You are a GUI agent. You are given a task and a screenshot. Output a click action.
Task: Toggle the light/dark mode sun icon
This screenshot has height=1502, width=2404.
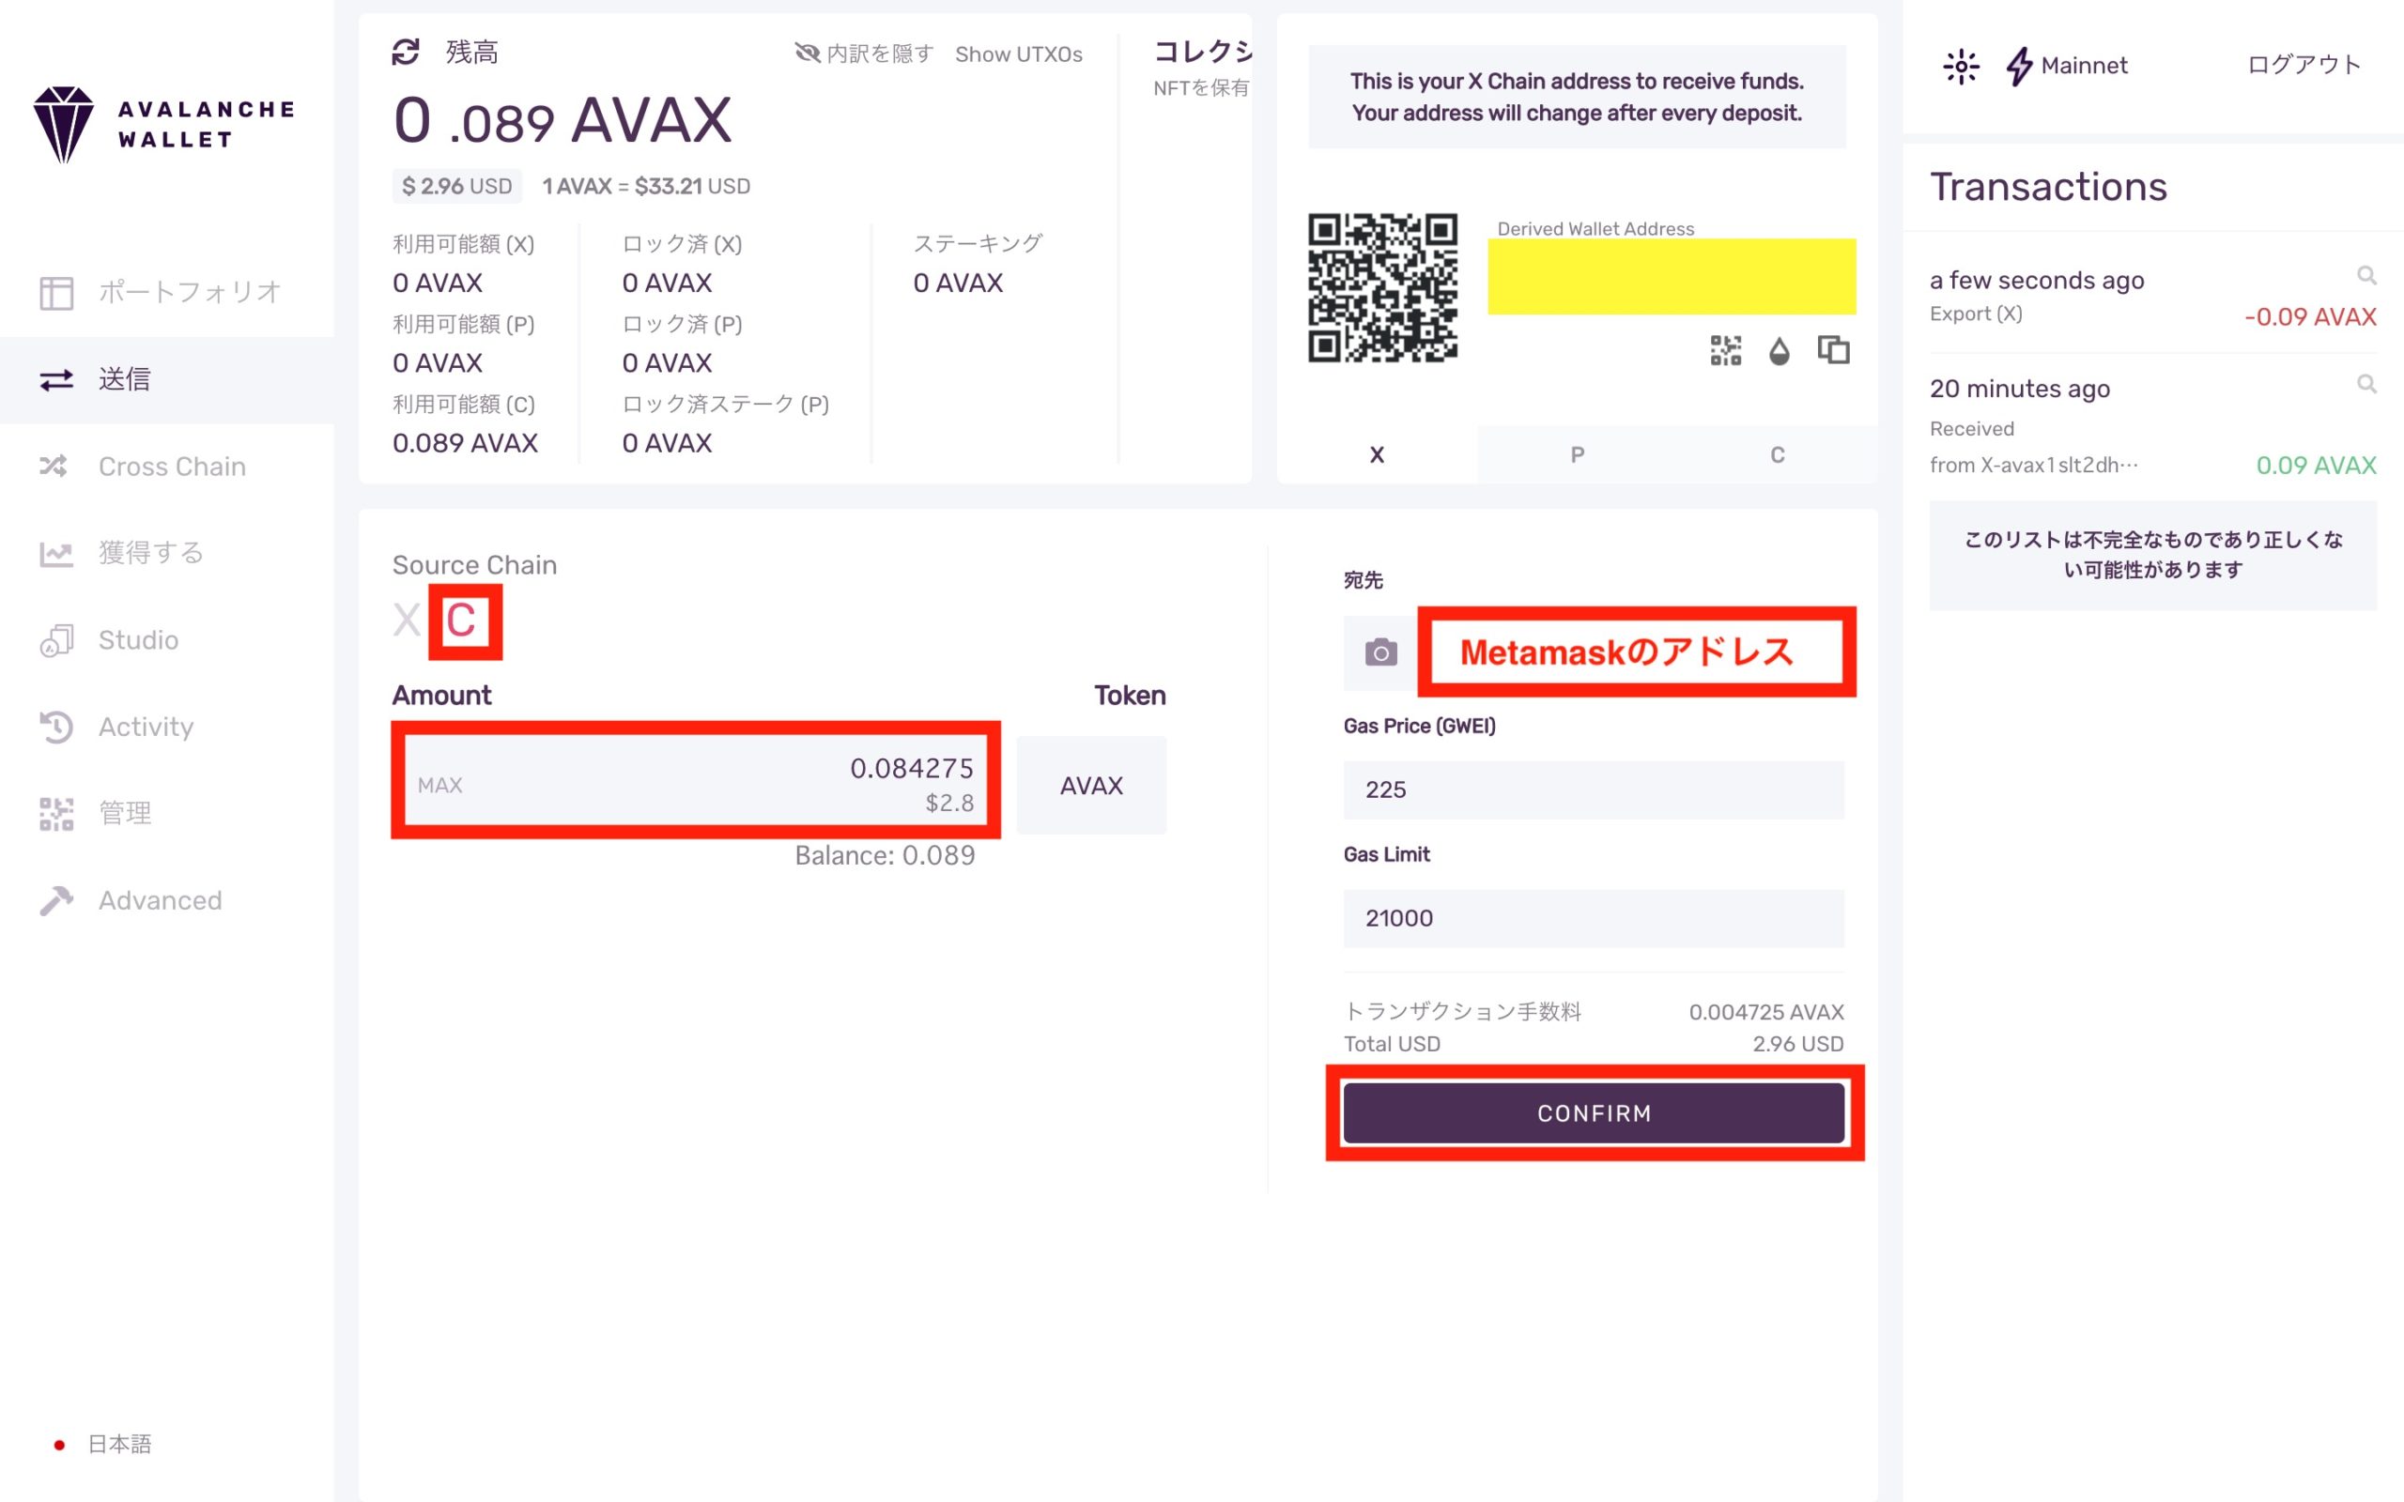[1960, 67]
